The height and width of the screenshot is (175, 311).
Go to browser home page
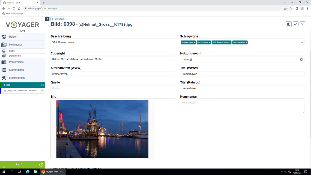(19, 8)
